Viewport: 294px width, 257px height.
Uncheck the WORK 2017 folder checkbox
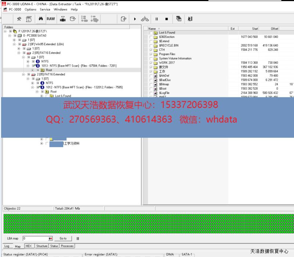click(151, 63)
